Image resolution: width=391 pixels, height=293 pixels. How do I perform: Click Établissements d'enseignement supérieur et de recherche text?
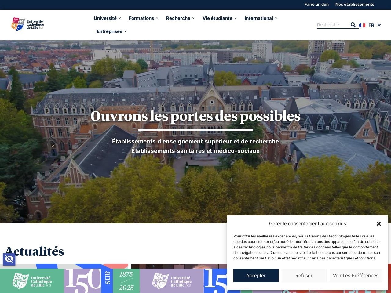(x=195, y=141)
